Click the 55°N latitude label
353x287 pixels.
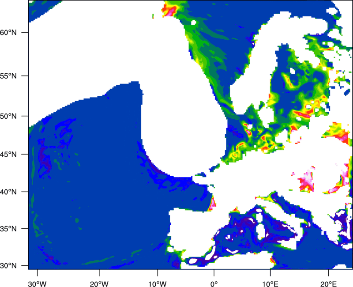click(x=8, y=76)
